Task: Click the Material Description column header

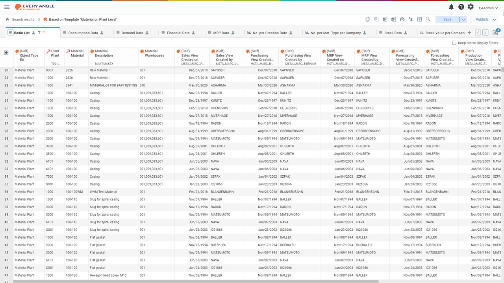Action: (x=113, y=57)
